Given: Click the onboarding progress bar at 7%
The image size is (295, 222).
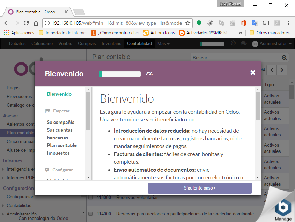Looking at the screenshot, I should point(120,74).
